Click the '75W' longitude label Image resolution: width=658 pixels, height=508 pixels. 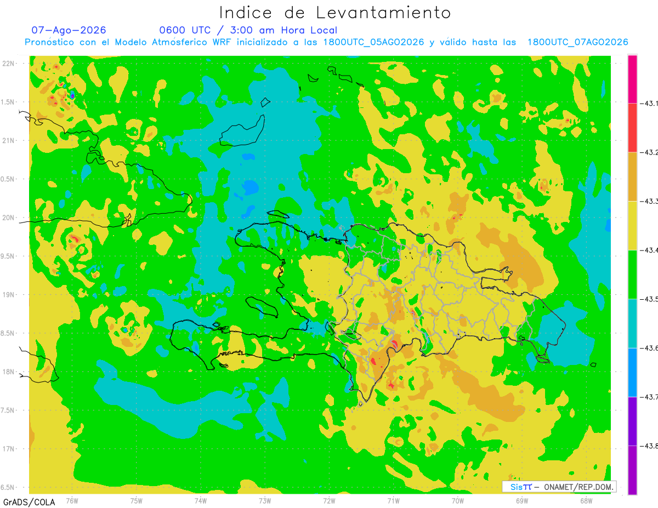[137, 500]
